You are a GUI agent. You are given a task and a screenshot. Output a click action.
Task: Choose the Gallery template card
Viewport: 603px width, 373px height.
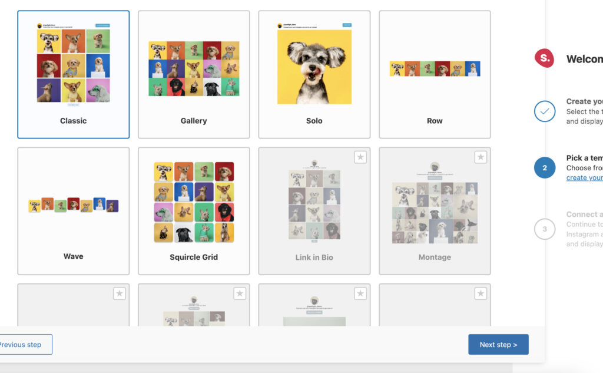click(x=194, y=74)
